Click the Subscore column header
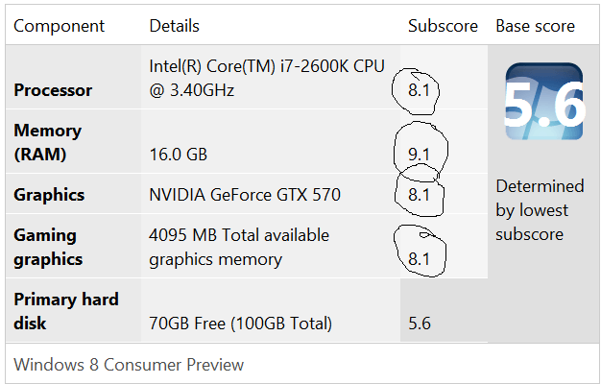 pos(443,26)
